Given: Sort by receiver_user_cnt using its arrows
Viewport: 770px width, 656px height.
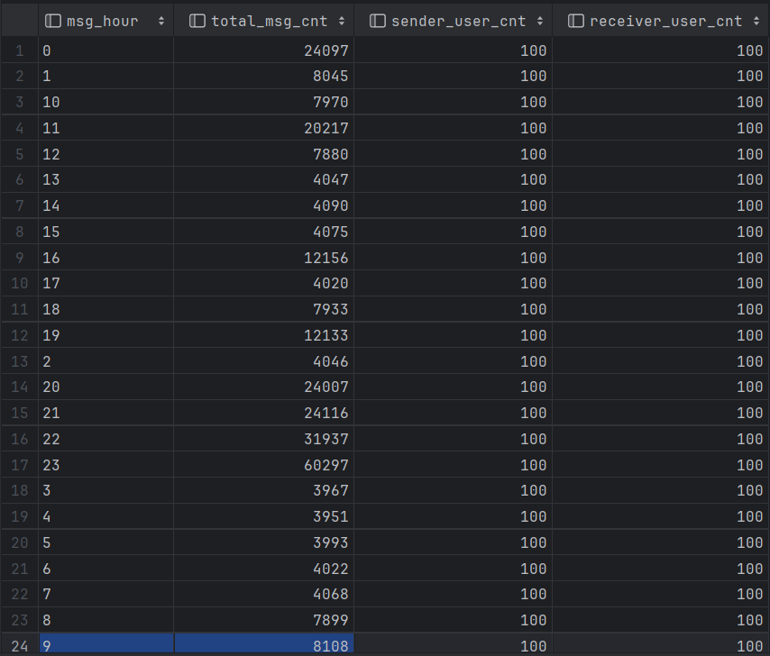Looking at the screenshot, I should pos(756,21).
